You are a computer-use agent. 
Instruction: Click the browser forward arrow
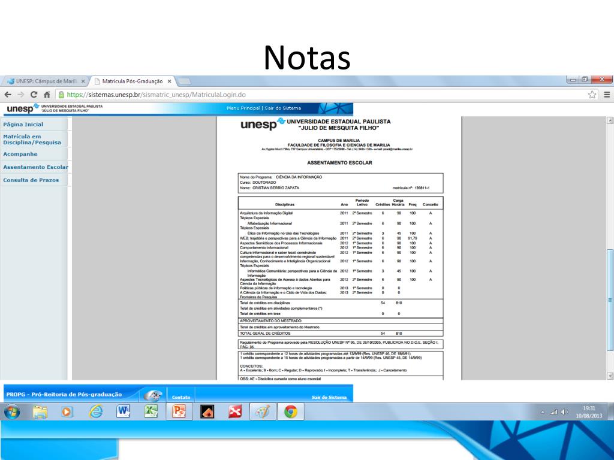pos(21,95)
